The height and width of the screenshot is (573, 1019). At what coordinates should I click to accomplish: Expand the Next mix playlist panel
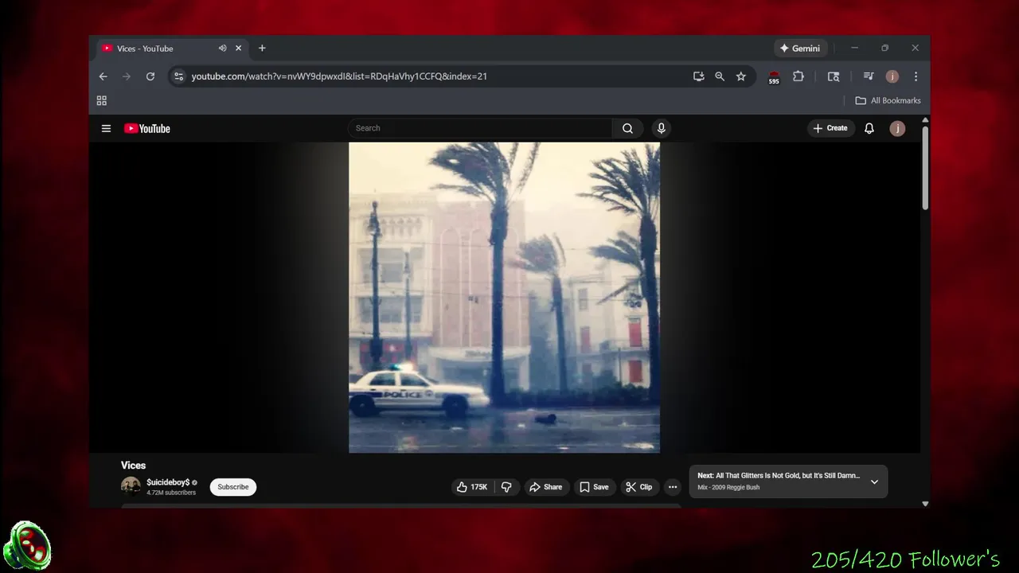874,481
